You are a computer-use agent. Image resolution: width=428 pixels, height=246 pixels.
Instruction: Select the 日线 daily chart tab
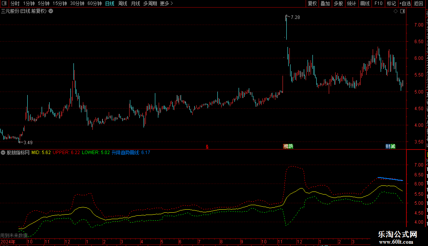(x=110, y=3)
